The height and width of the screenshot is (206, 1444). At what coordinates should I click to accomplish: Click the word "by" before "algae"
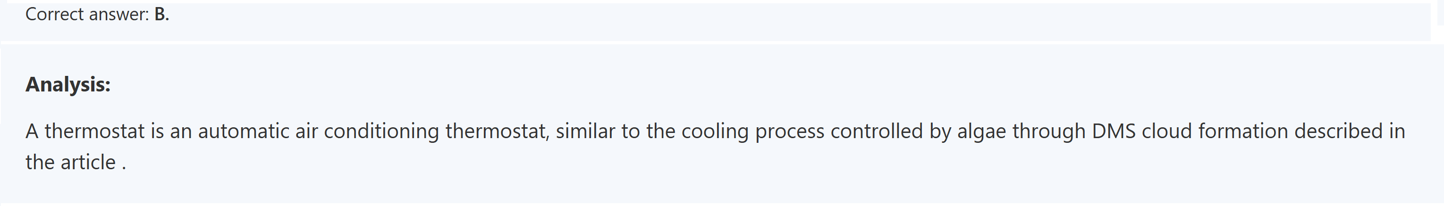(940, 132)
